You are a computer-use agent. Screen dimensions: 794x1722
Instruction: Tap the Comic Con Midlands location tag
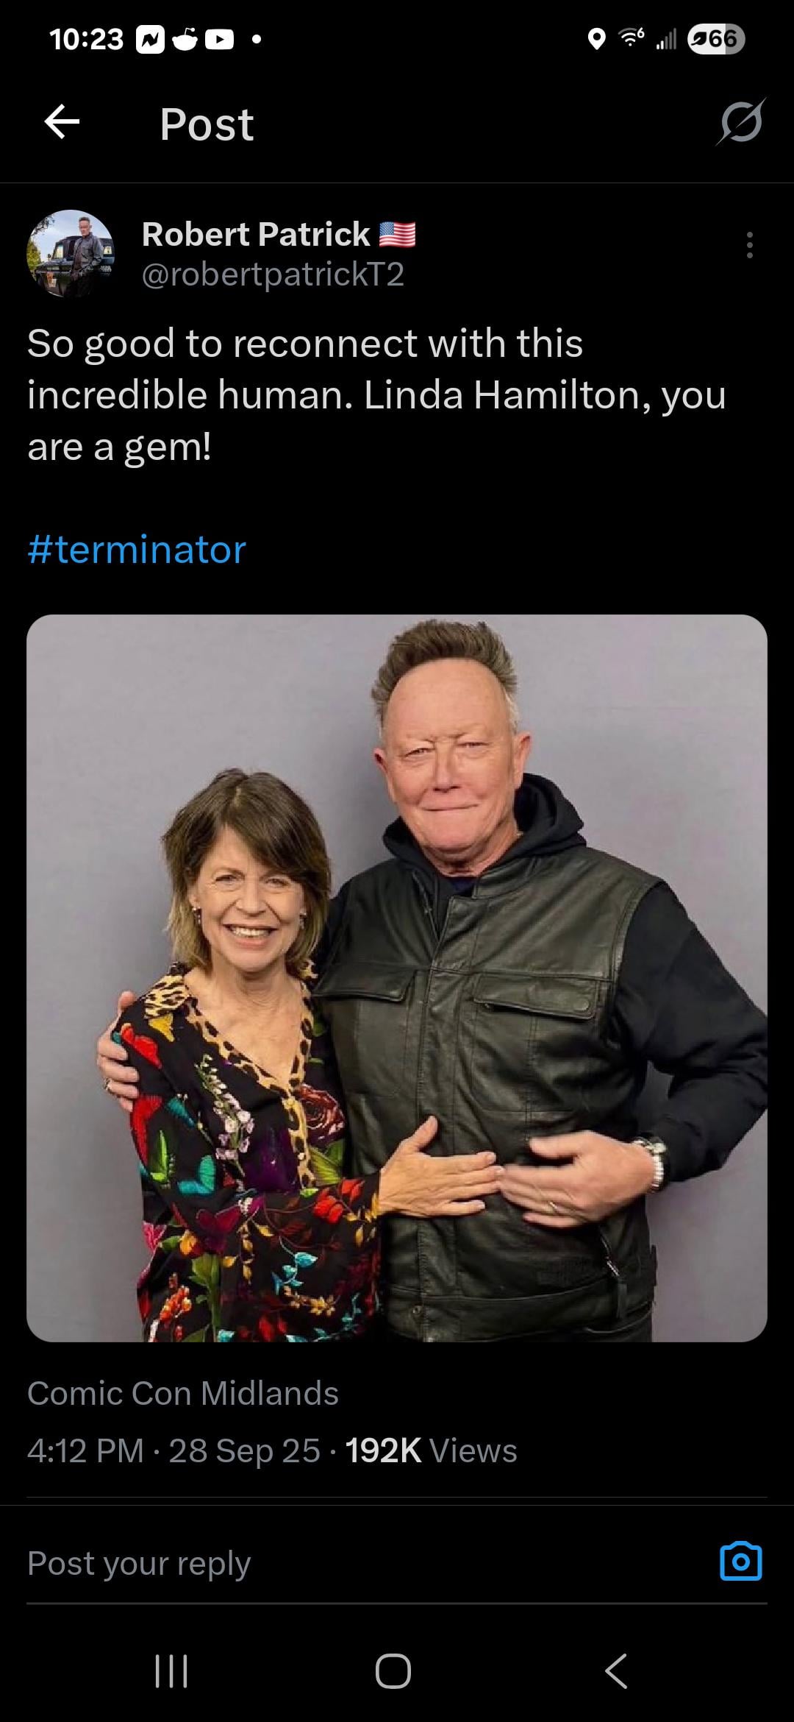click(183, 1393)
